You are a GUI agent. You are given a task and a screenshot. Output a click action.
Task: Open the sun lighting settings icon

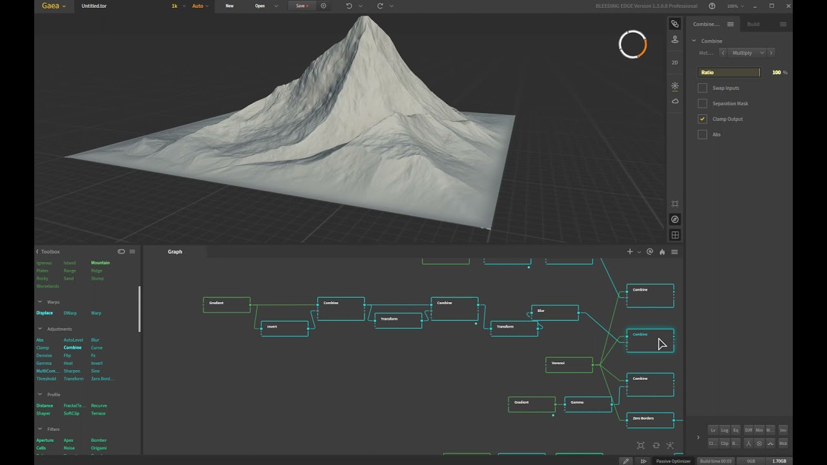(675, 86)
